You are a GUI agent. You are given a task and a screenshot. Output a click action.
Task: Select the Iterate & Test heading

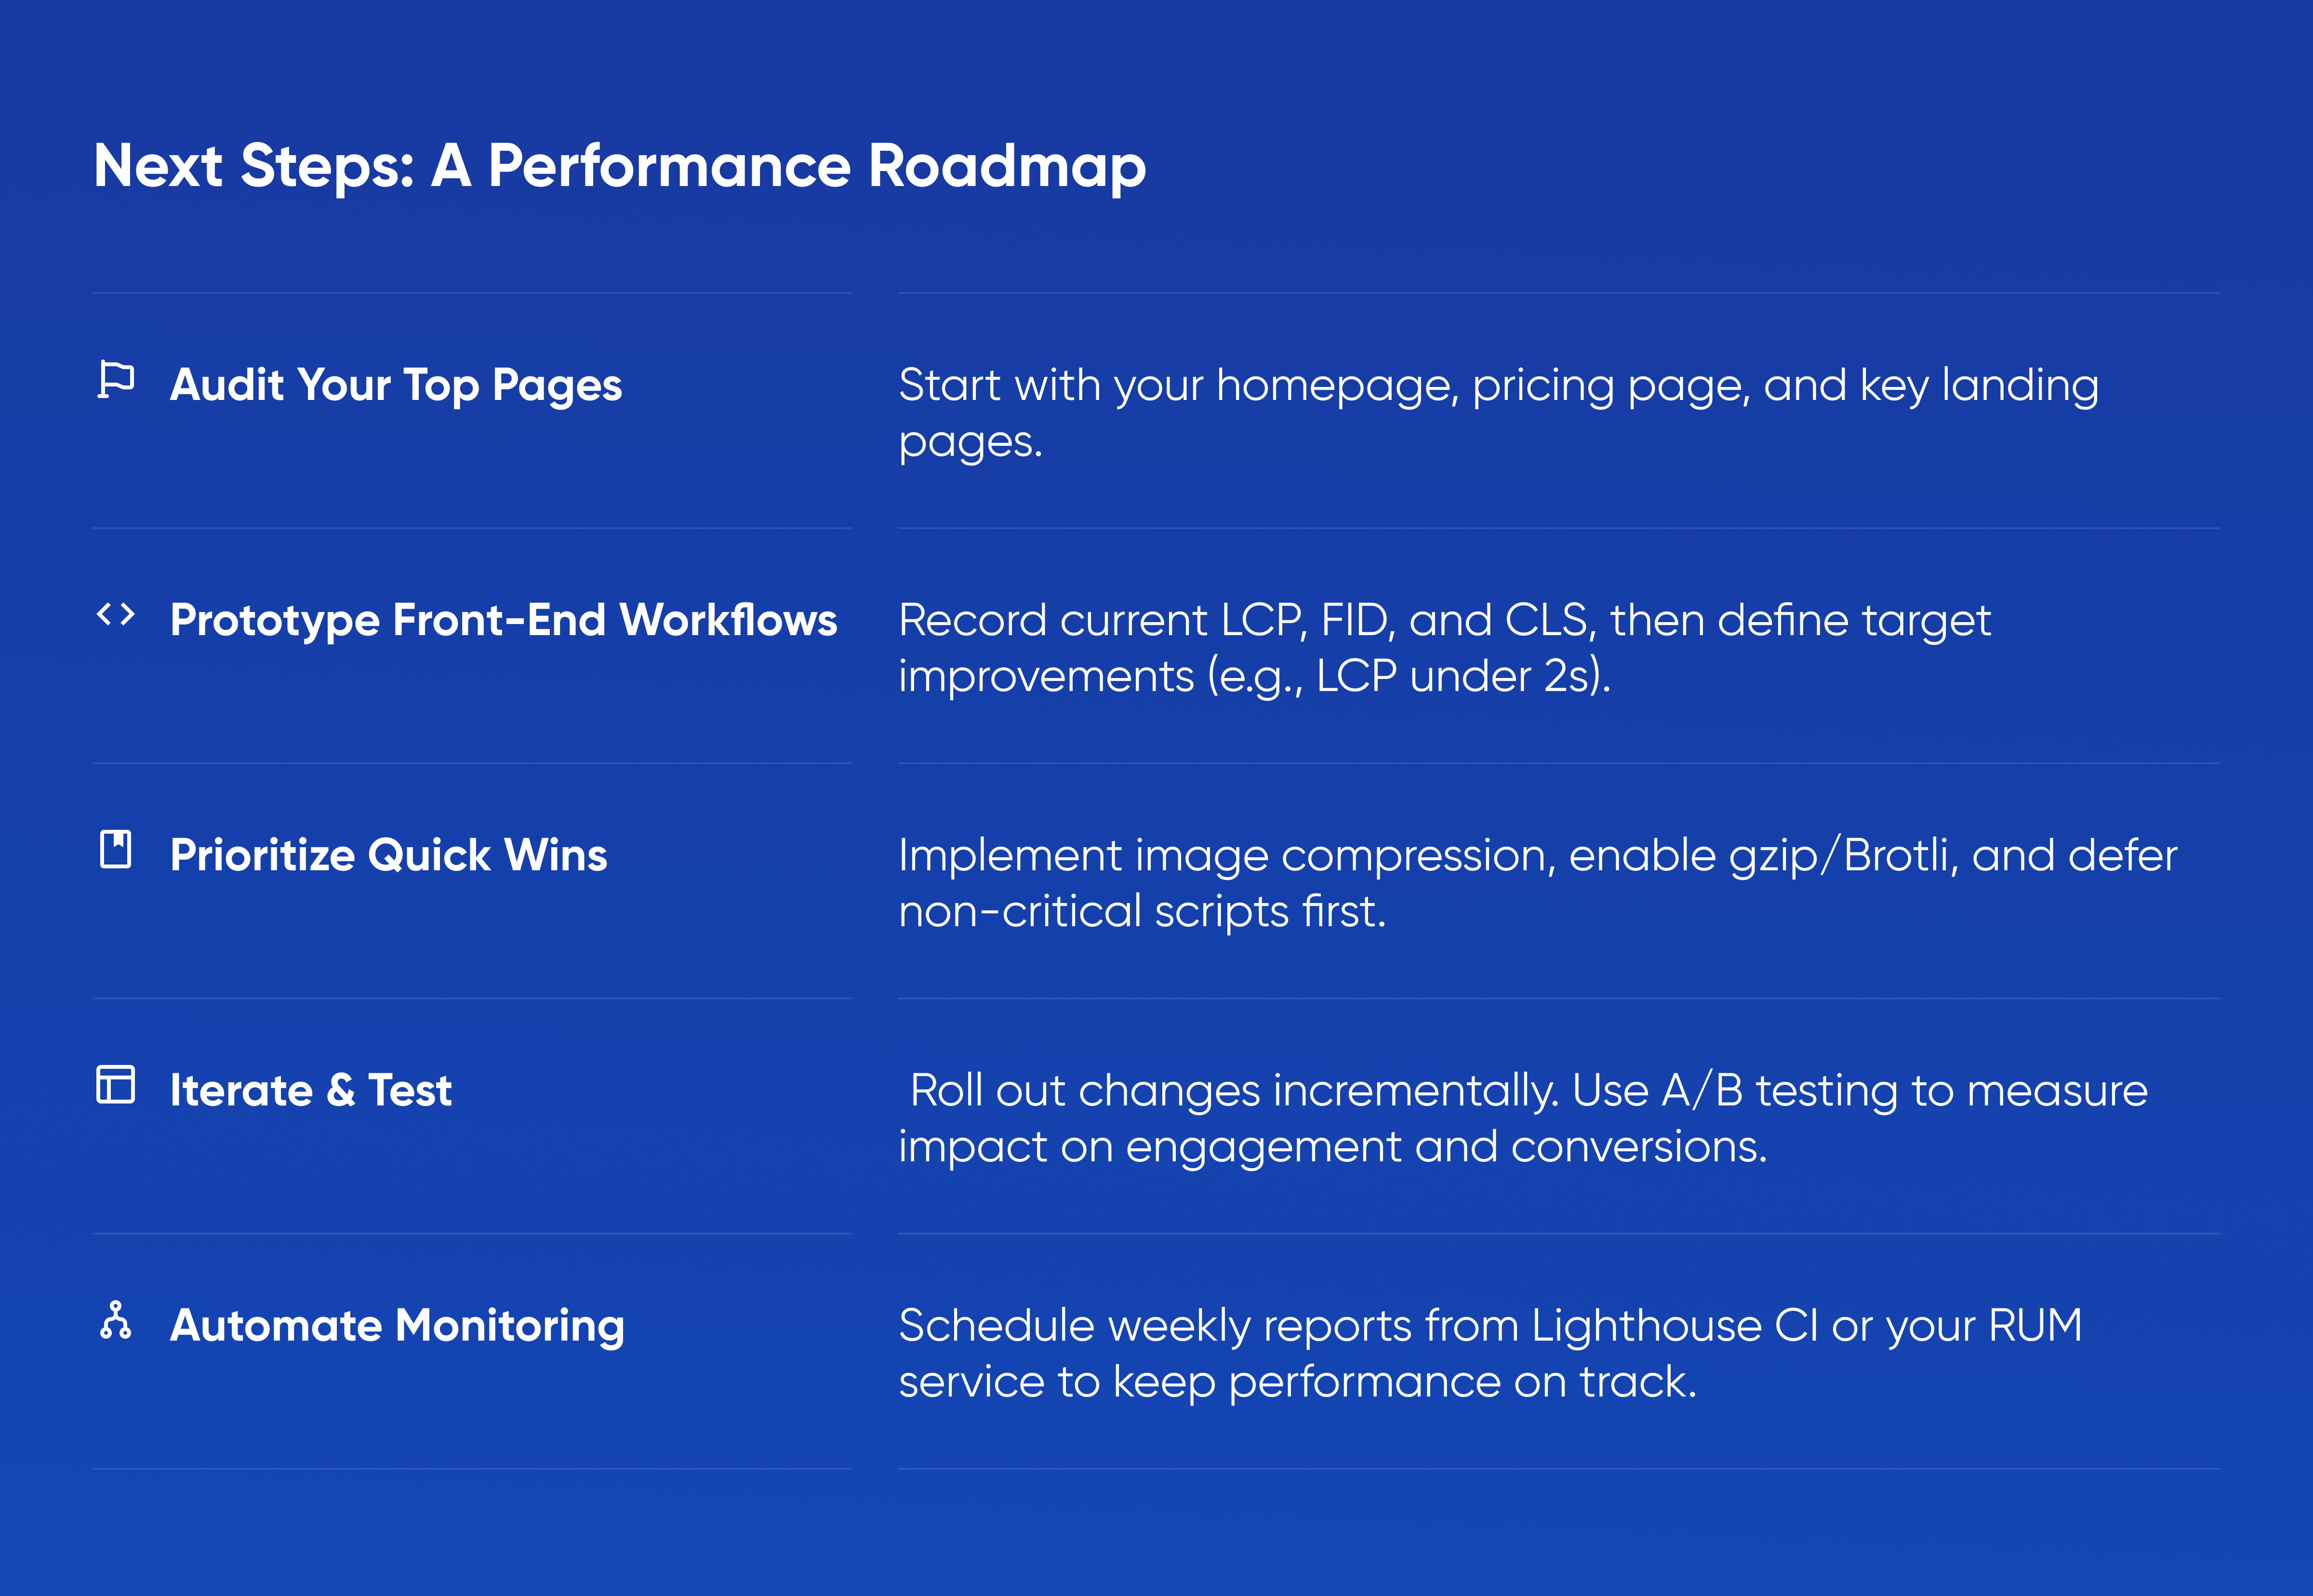click(311, 1090)
